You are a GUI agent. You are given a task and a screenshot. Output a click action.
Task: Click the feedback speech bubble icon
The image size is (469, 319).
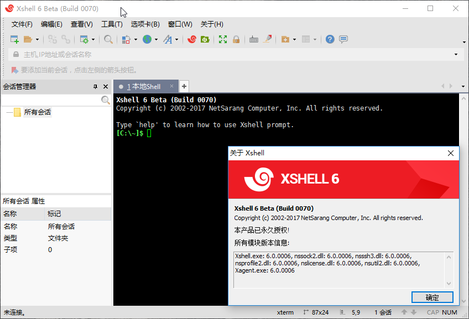343,39
